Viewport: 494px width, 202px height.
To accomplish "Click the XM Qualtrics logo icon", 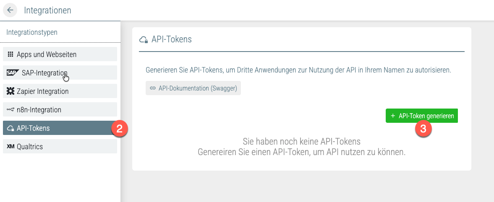I will click(10, 147).
